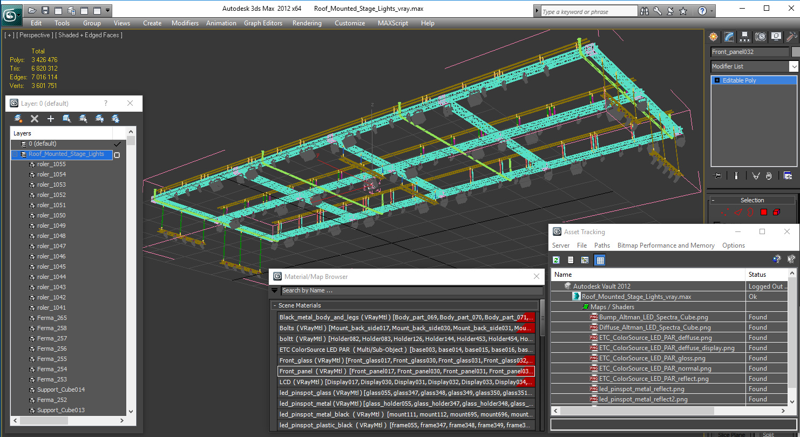Click the Type a keyword or phrase box
The image size is (800, 437).
coord(589,11)
